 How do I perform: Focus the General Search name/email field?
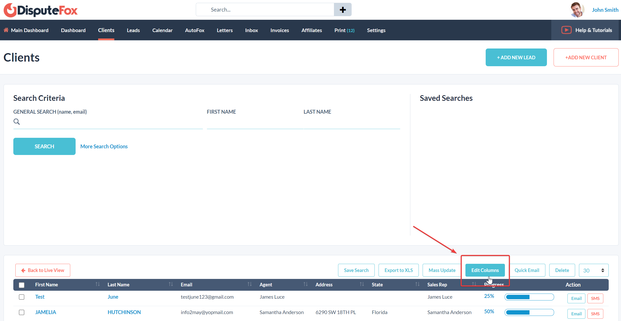pyautogui.click(x=108, y=122)
